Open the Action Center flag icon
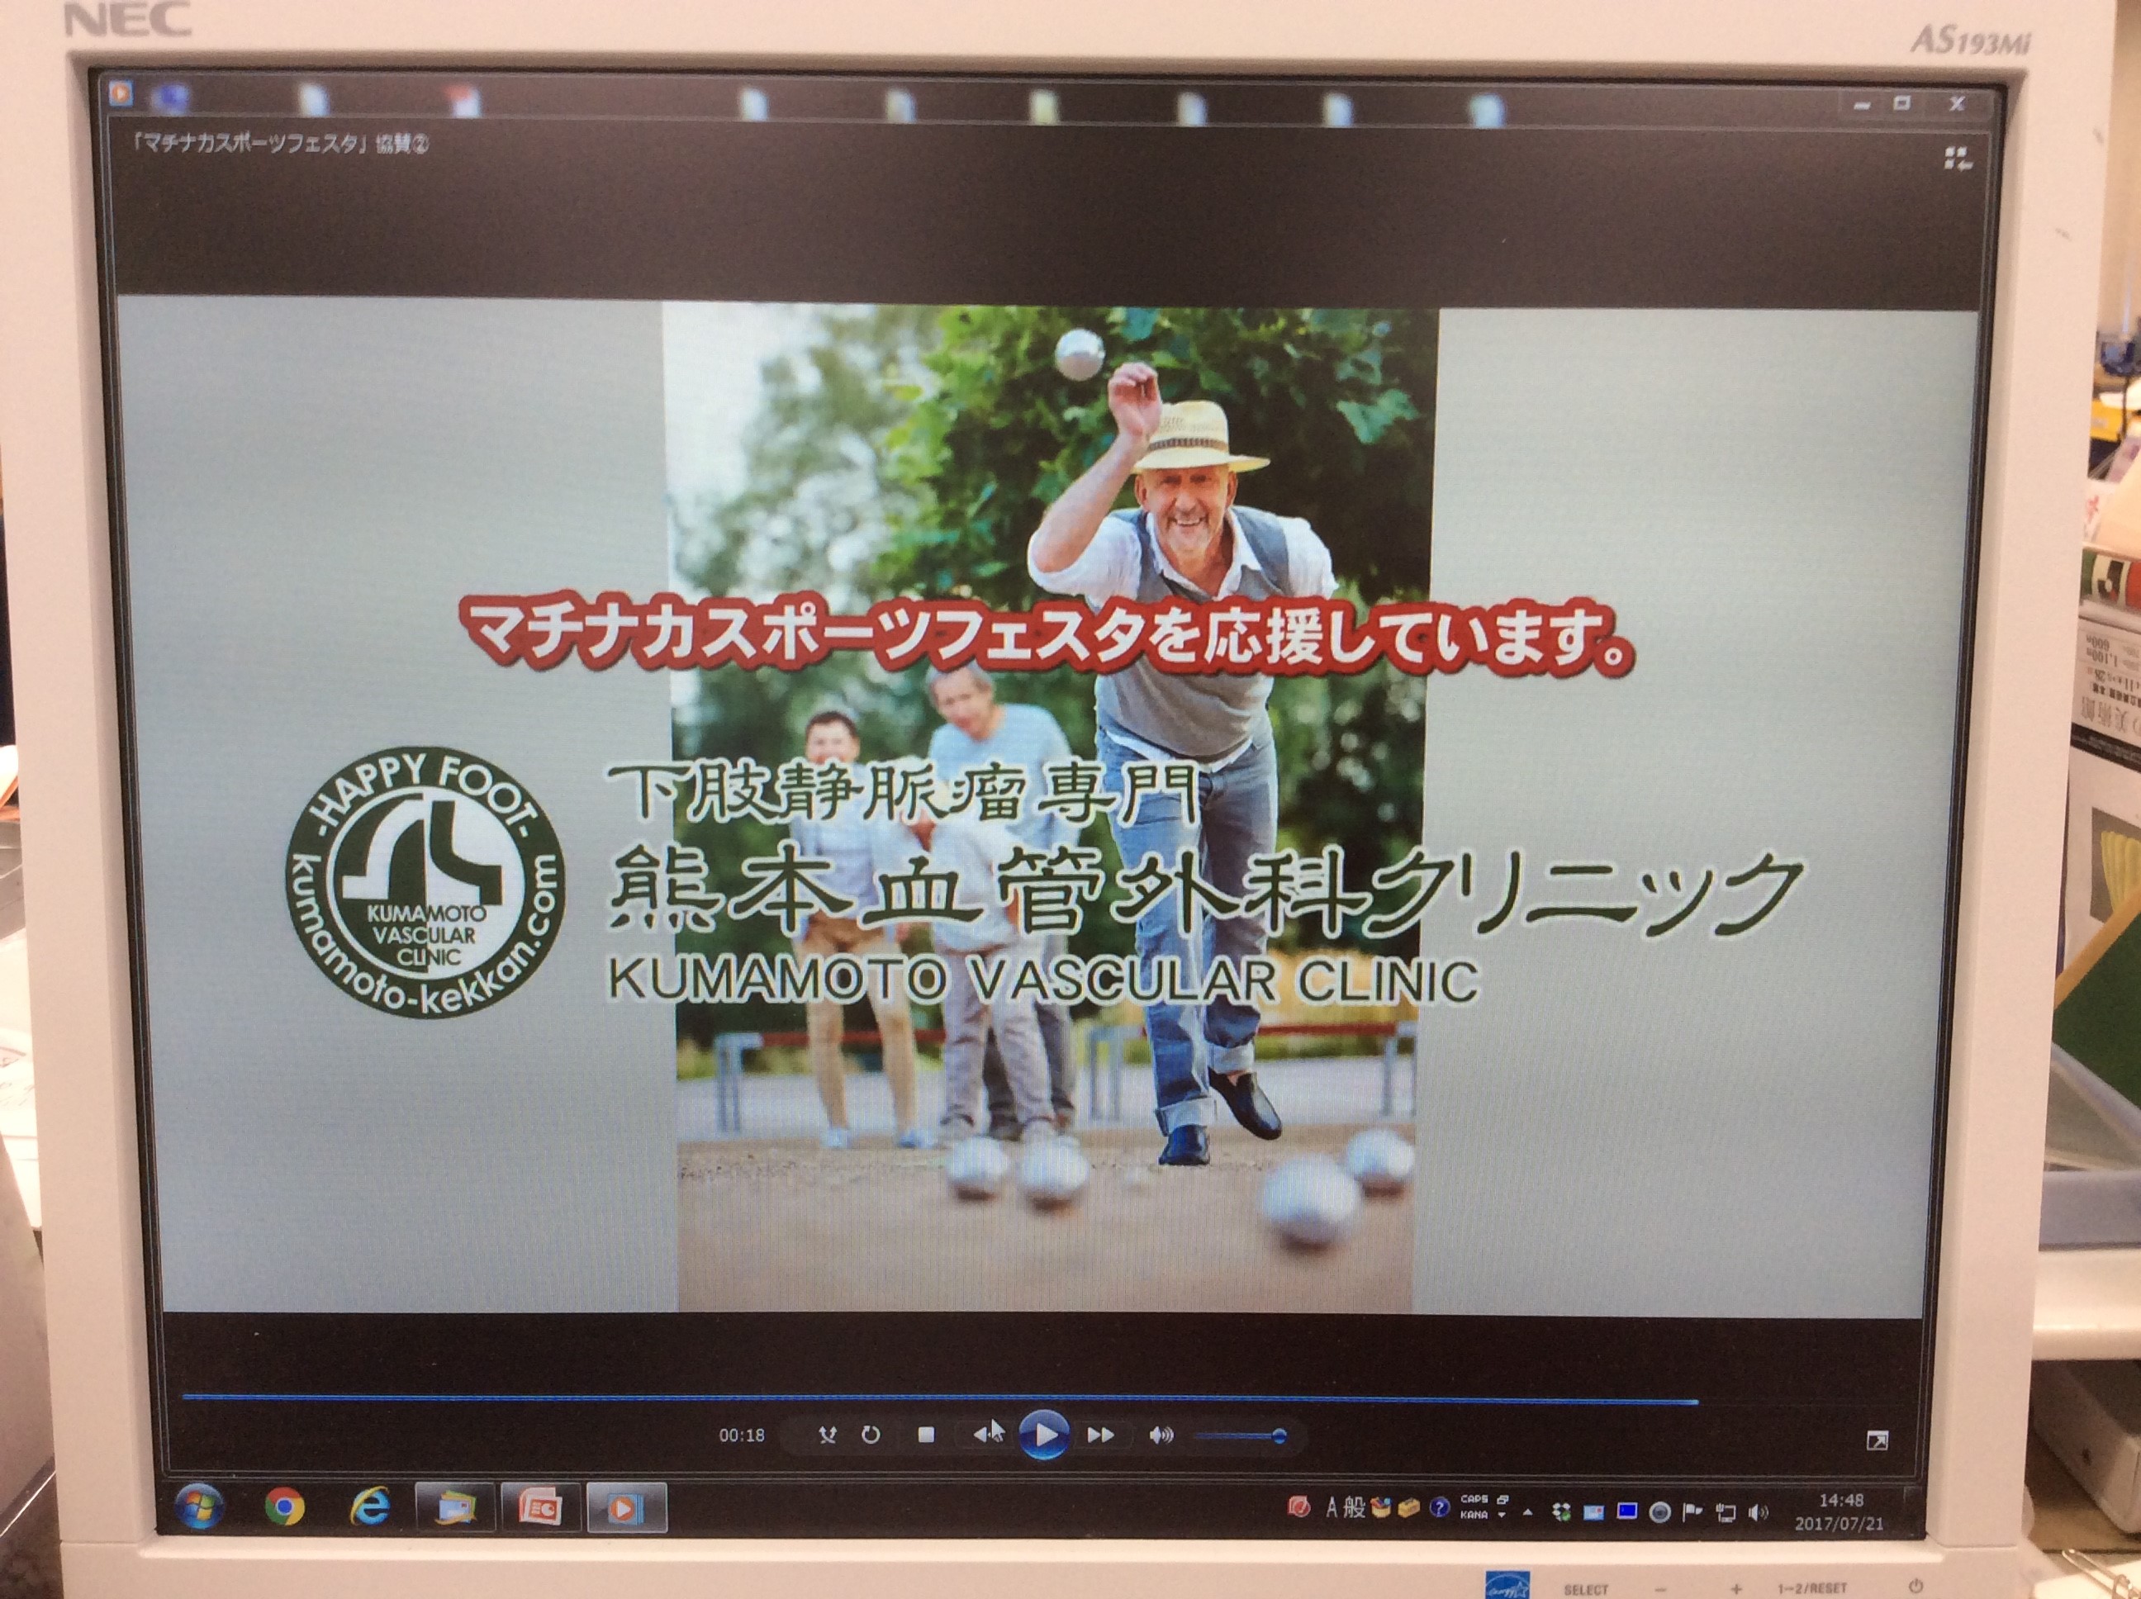This screenshot has height=1599, width=2141. coord(1692,1512)
